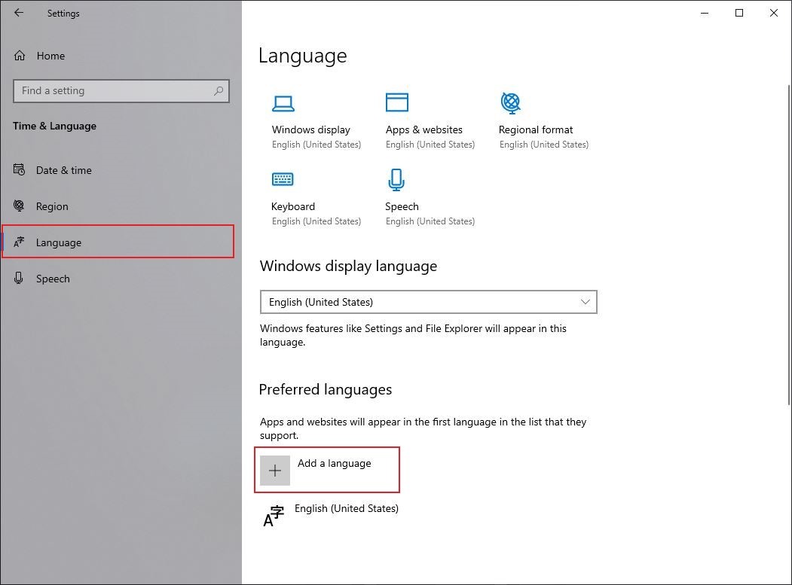Image resolution: width=792 pixels, height=585 pixels.
Task: Click English (United States) under Regional format
Action: [x=544, y=145]
